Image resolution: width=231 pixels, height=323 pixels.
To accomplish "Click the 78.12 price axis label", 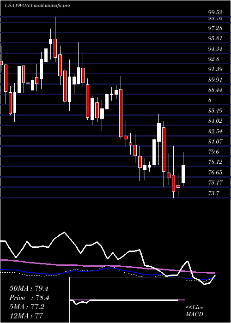I will click(x=215, y=162).
